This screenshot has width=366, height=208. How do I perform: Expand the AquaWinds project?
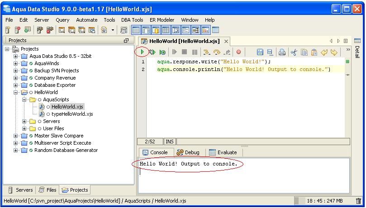(x=16, y=63)
